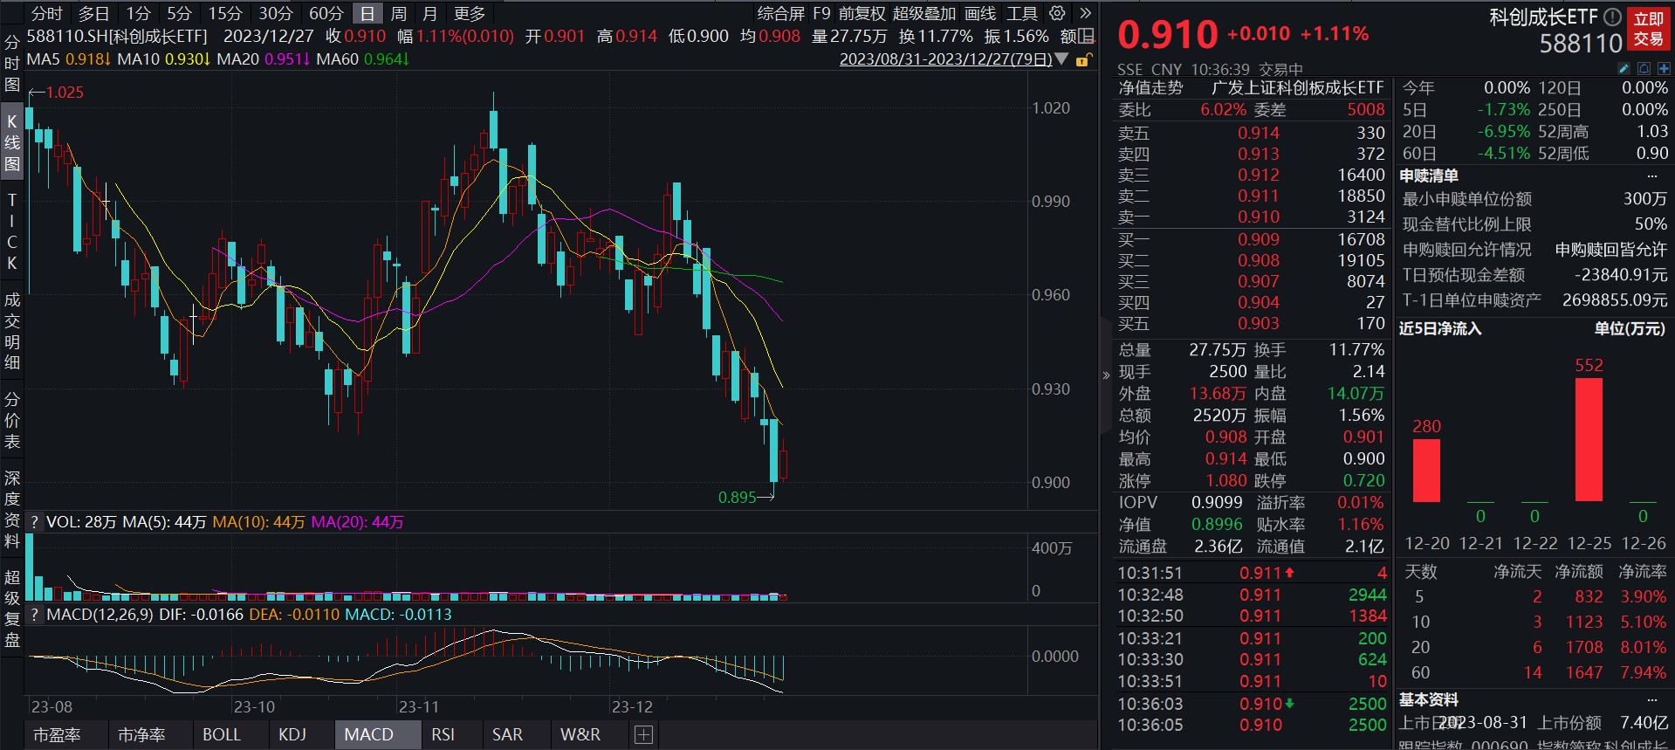Click the 10:36:05 trade tick row
This screenshot has width=1675, height=750.
[1252, 725]
